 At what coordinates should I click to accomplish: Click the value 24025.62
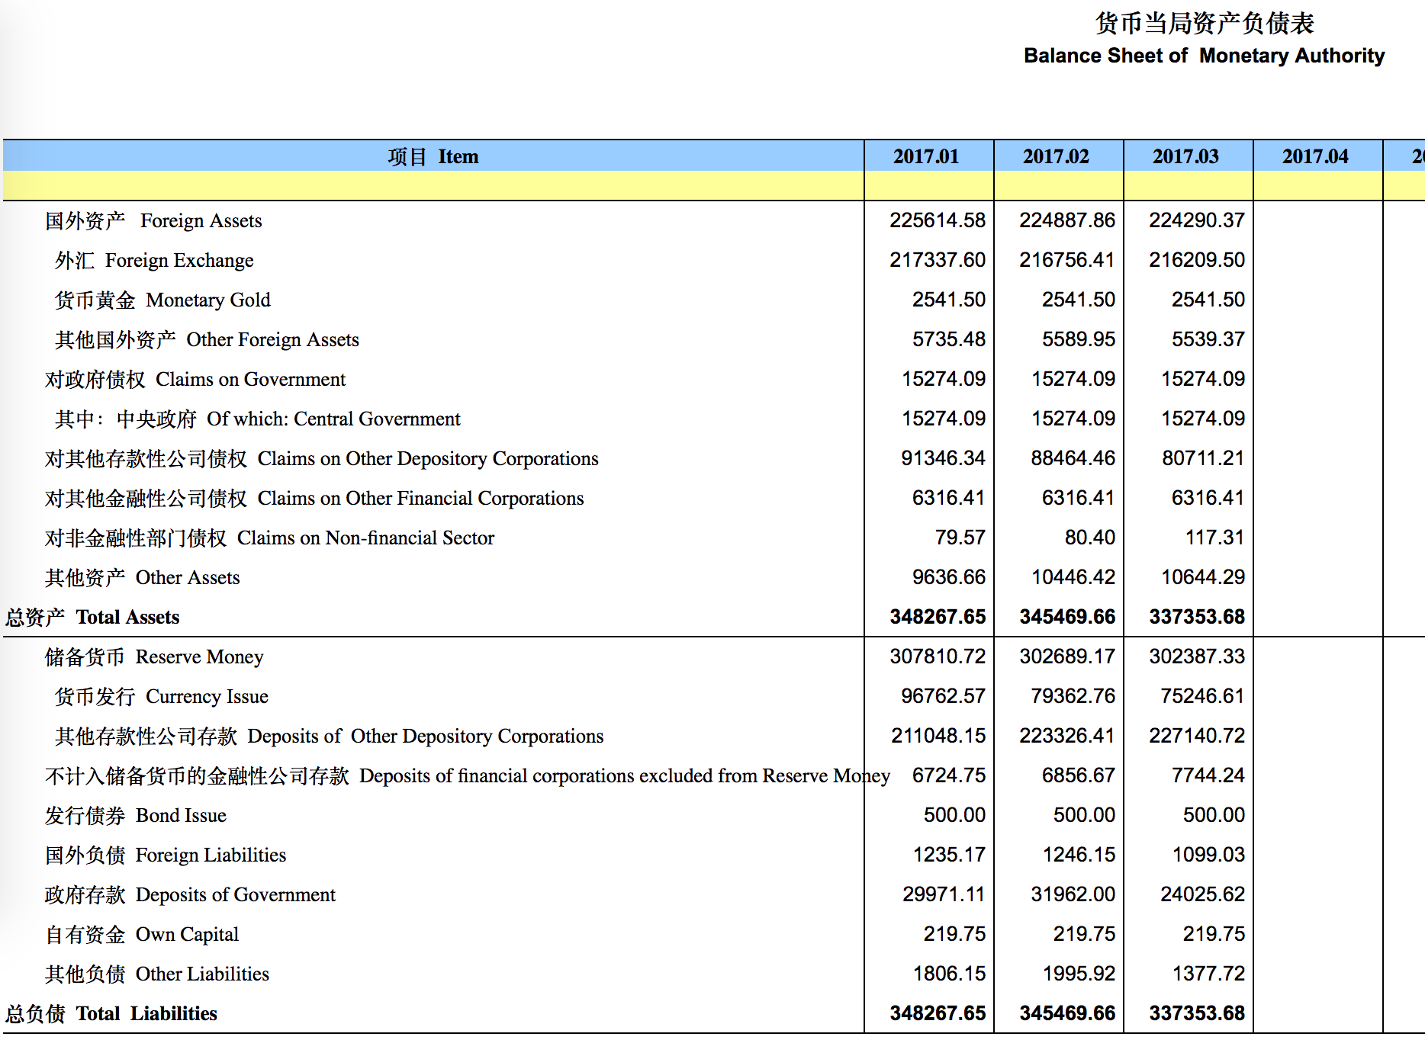point(1203,894)
